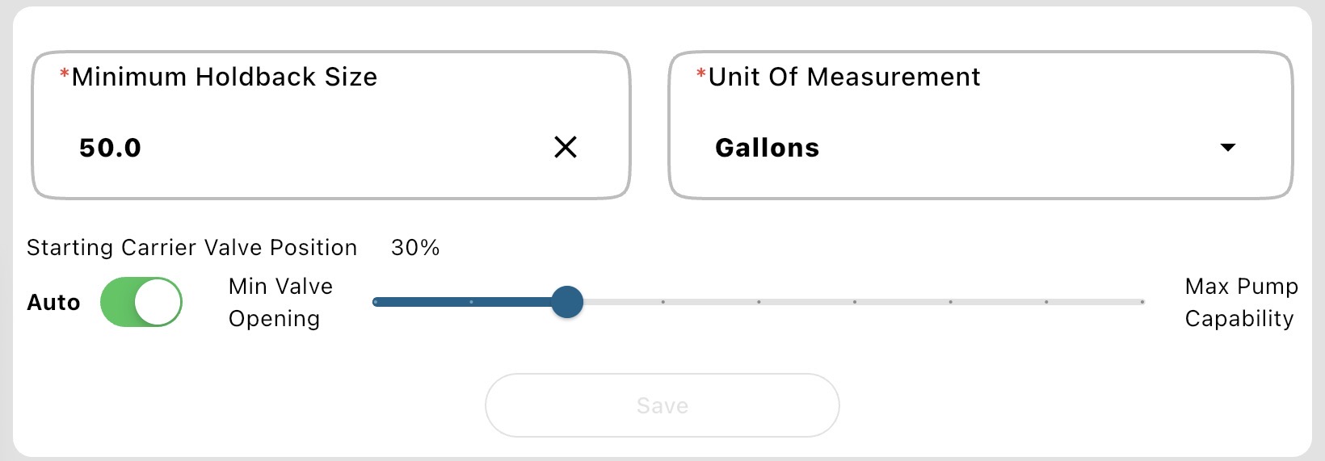Click the Minimum Holdback Size field label
The height and width of the screenshot is (461, 1325).
coord(224,77)
